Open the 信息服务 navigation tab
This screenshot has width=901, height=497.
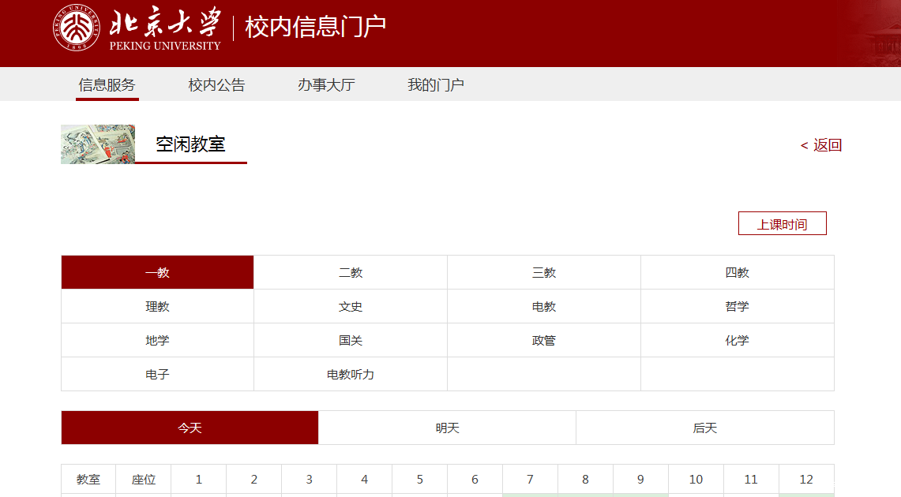(107, 85)
